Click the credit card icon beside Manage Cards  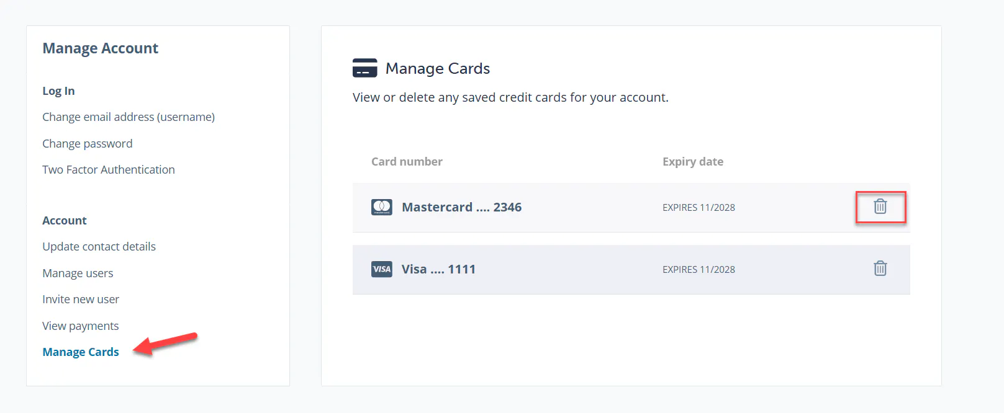point(365,68)
